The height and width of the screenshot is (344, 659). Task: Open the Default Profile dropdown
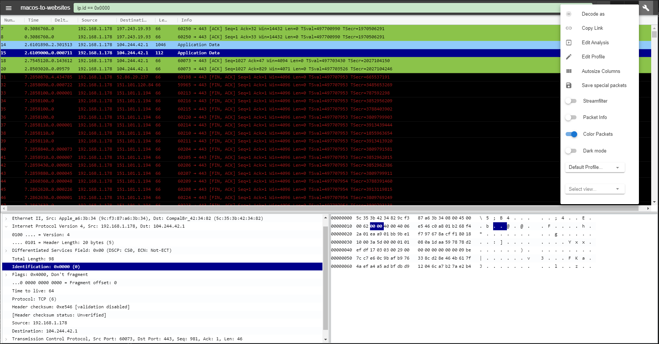click(x=595, y=167)
